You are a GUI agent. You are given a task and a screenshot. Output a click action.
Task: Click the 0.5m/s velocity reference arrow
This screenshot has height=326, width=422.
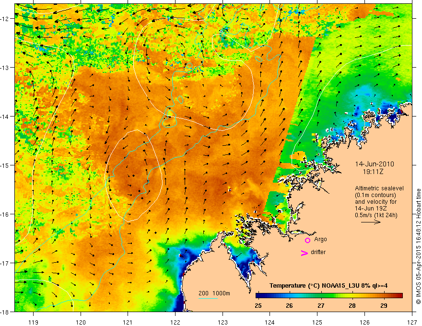(x=371, y=222)
